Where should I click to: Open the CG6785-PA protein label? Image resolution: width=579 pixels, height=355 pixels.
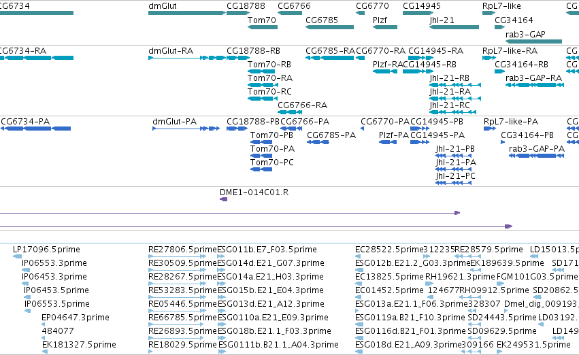coord(331,135)
